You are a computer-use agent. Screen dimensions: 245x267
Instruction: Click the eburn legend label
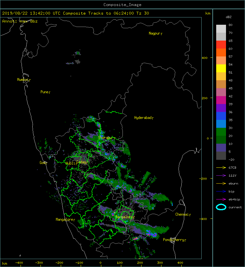(x=233, y=184)
